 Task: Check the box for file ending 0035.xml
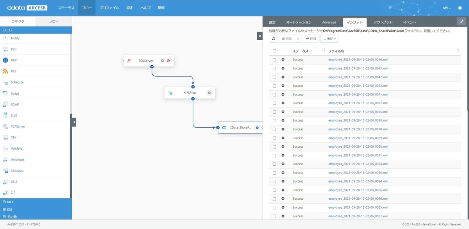(x=274, y=112)
